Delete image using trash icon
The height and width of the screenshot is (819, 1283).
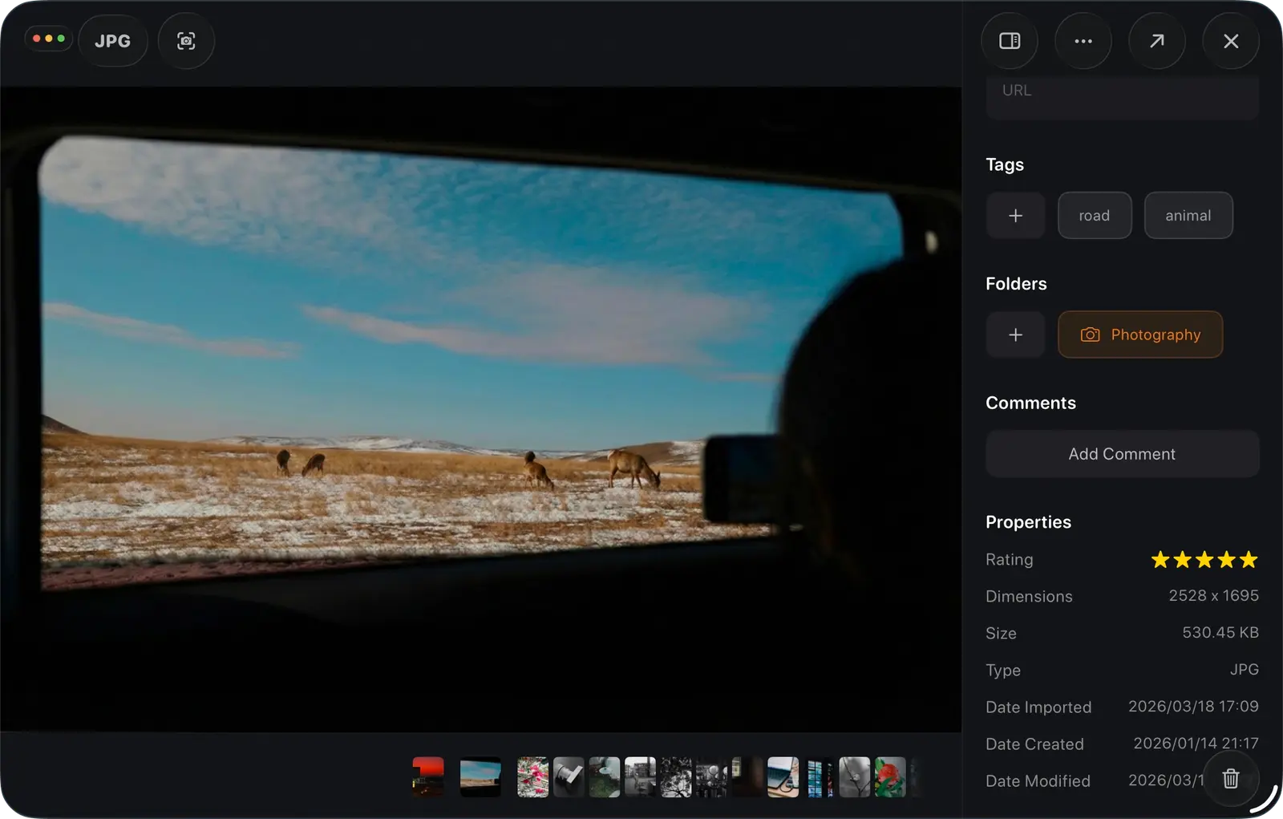tap(1231, 778)
